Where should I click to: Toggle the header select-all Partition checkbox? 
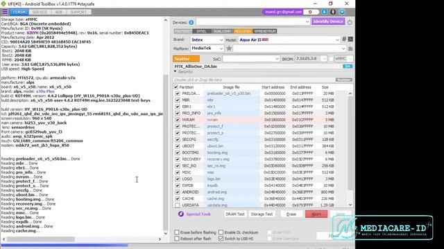pyautogui.click(x=176, y=87)
